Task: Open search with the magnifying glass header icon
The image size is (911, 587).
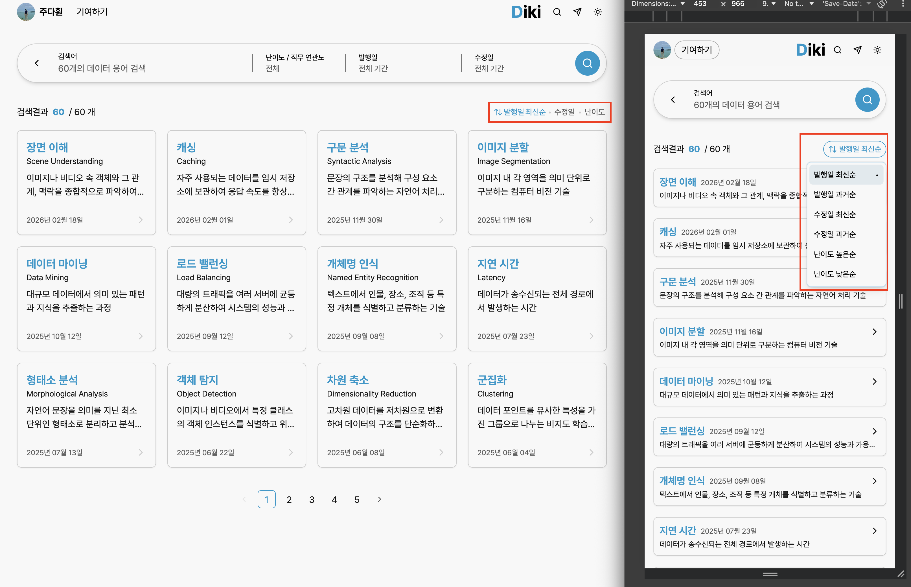Action: click(557, 12)
